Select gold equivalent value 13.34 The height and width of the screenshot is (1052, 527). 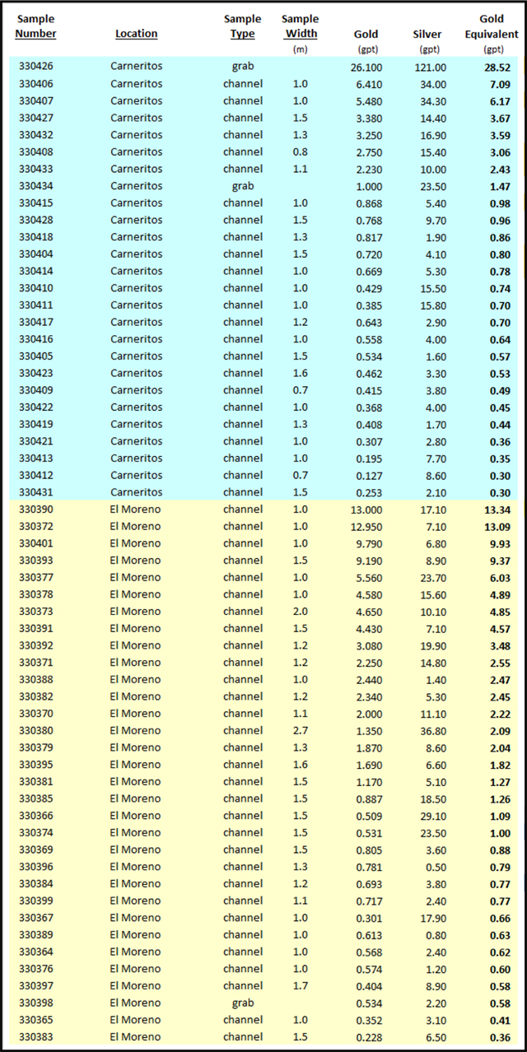pos(499,510)
